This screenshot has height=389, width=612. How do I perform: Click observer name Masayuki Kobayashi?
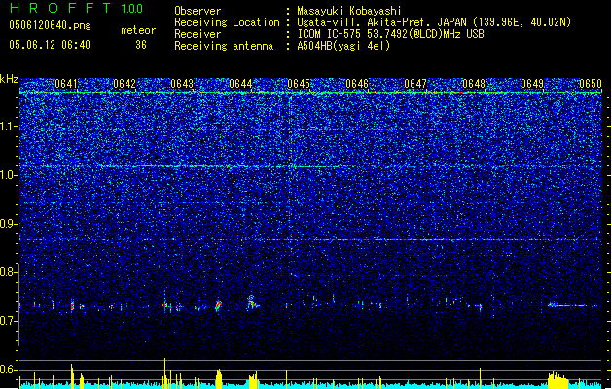click(x=349, y=11)
